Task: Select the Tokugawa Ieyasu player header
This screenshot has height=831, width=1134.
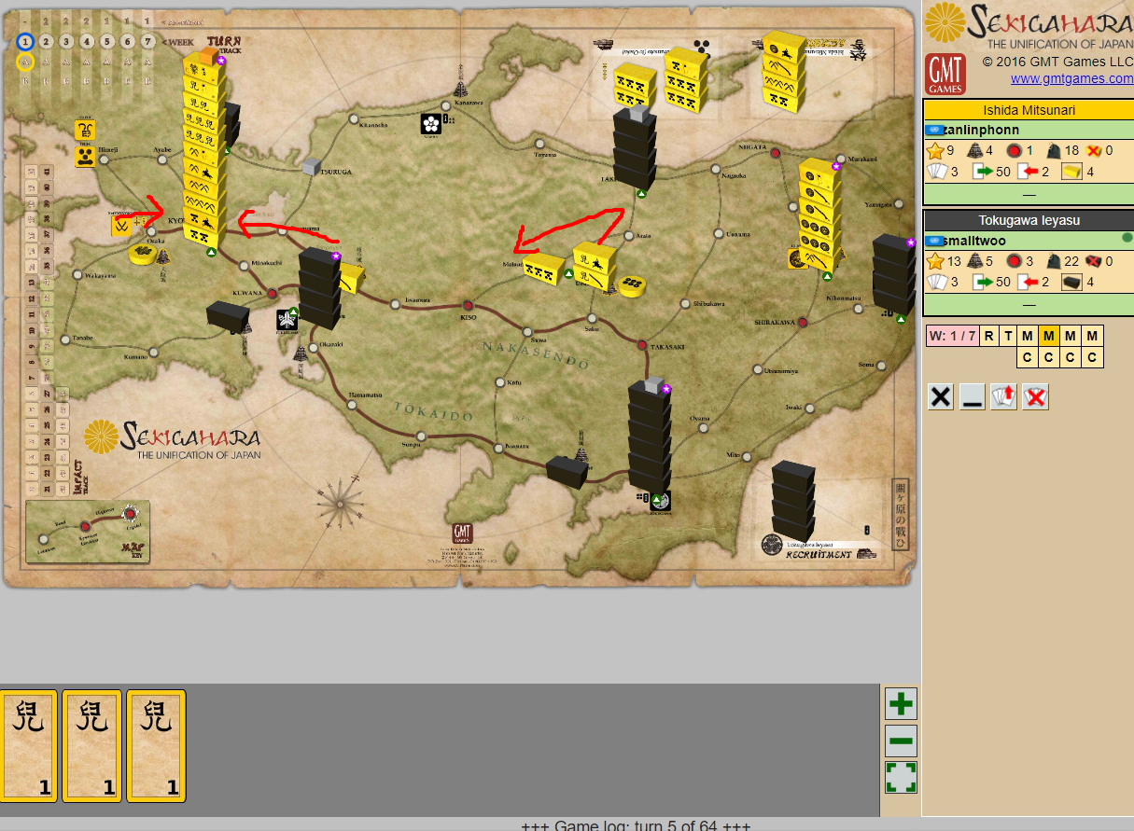Action: click(x=1029, y=221)
